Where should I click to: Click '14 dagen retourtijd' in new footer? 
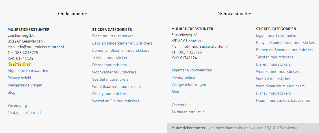188,112
